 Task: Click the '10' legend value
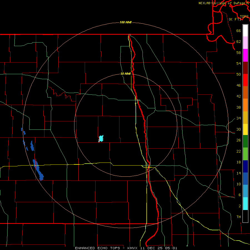click(x=239, y=184)
